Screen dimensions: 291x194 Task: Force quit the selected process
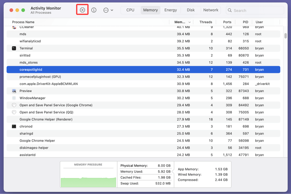(82, 10)
